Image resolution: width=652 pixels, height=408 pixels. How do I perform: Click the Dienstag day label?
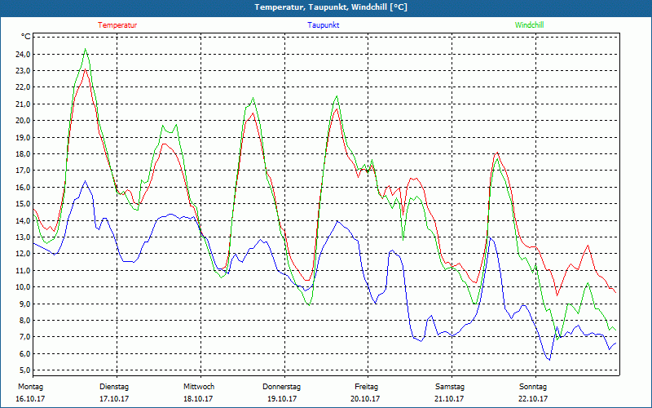click(114, 387)
